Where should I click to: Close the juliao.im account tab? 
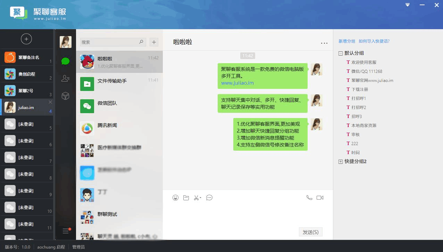(50, 102)
